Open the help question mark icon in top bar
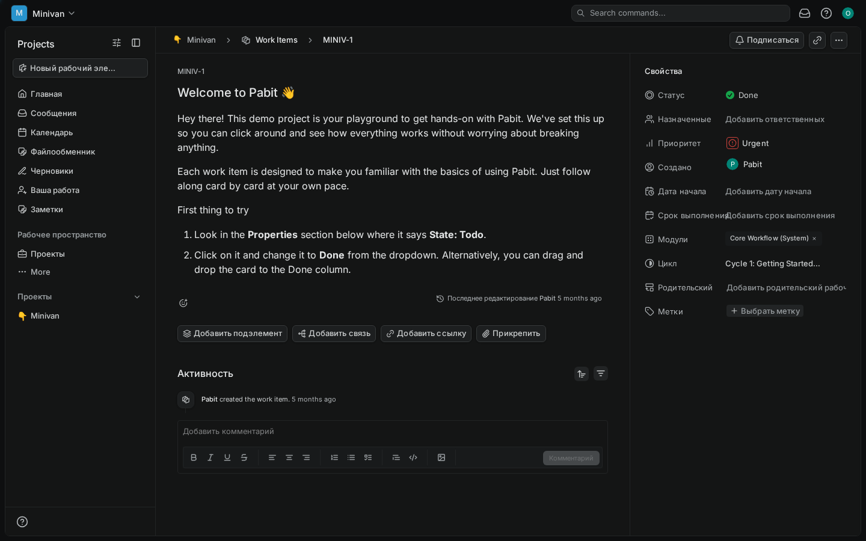 click(x=826, y=13)
